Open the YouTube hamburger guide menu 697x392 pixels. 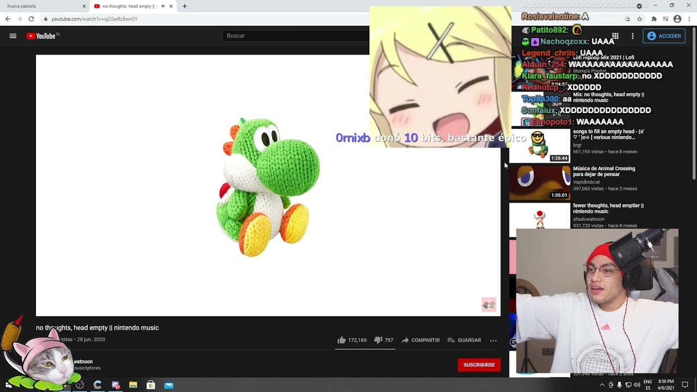pyautogui.click(x=13, y=36)
